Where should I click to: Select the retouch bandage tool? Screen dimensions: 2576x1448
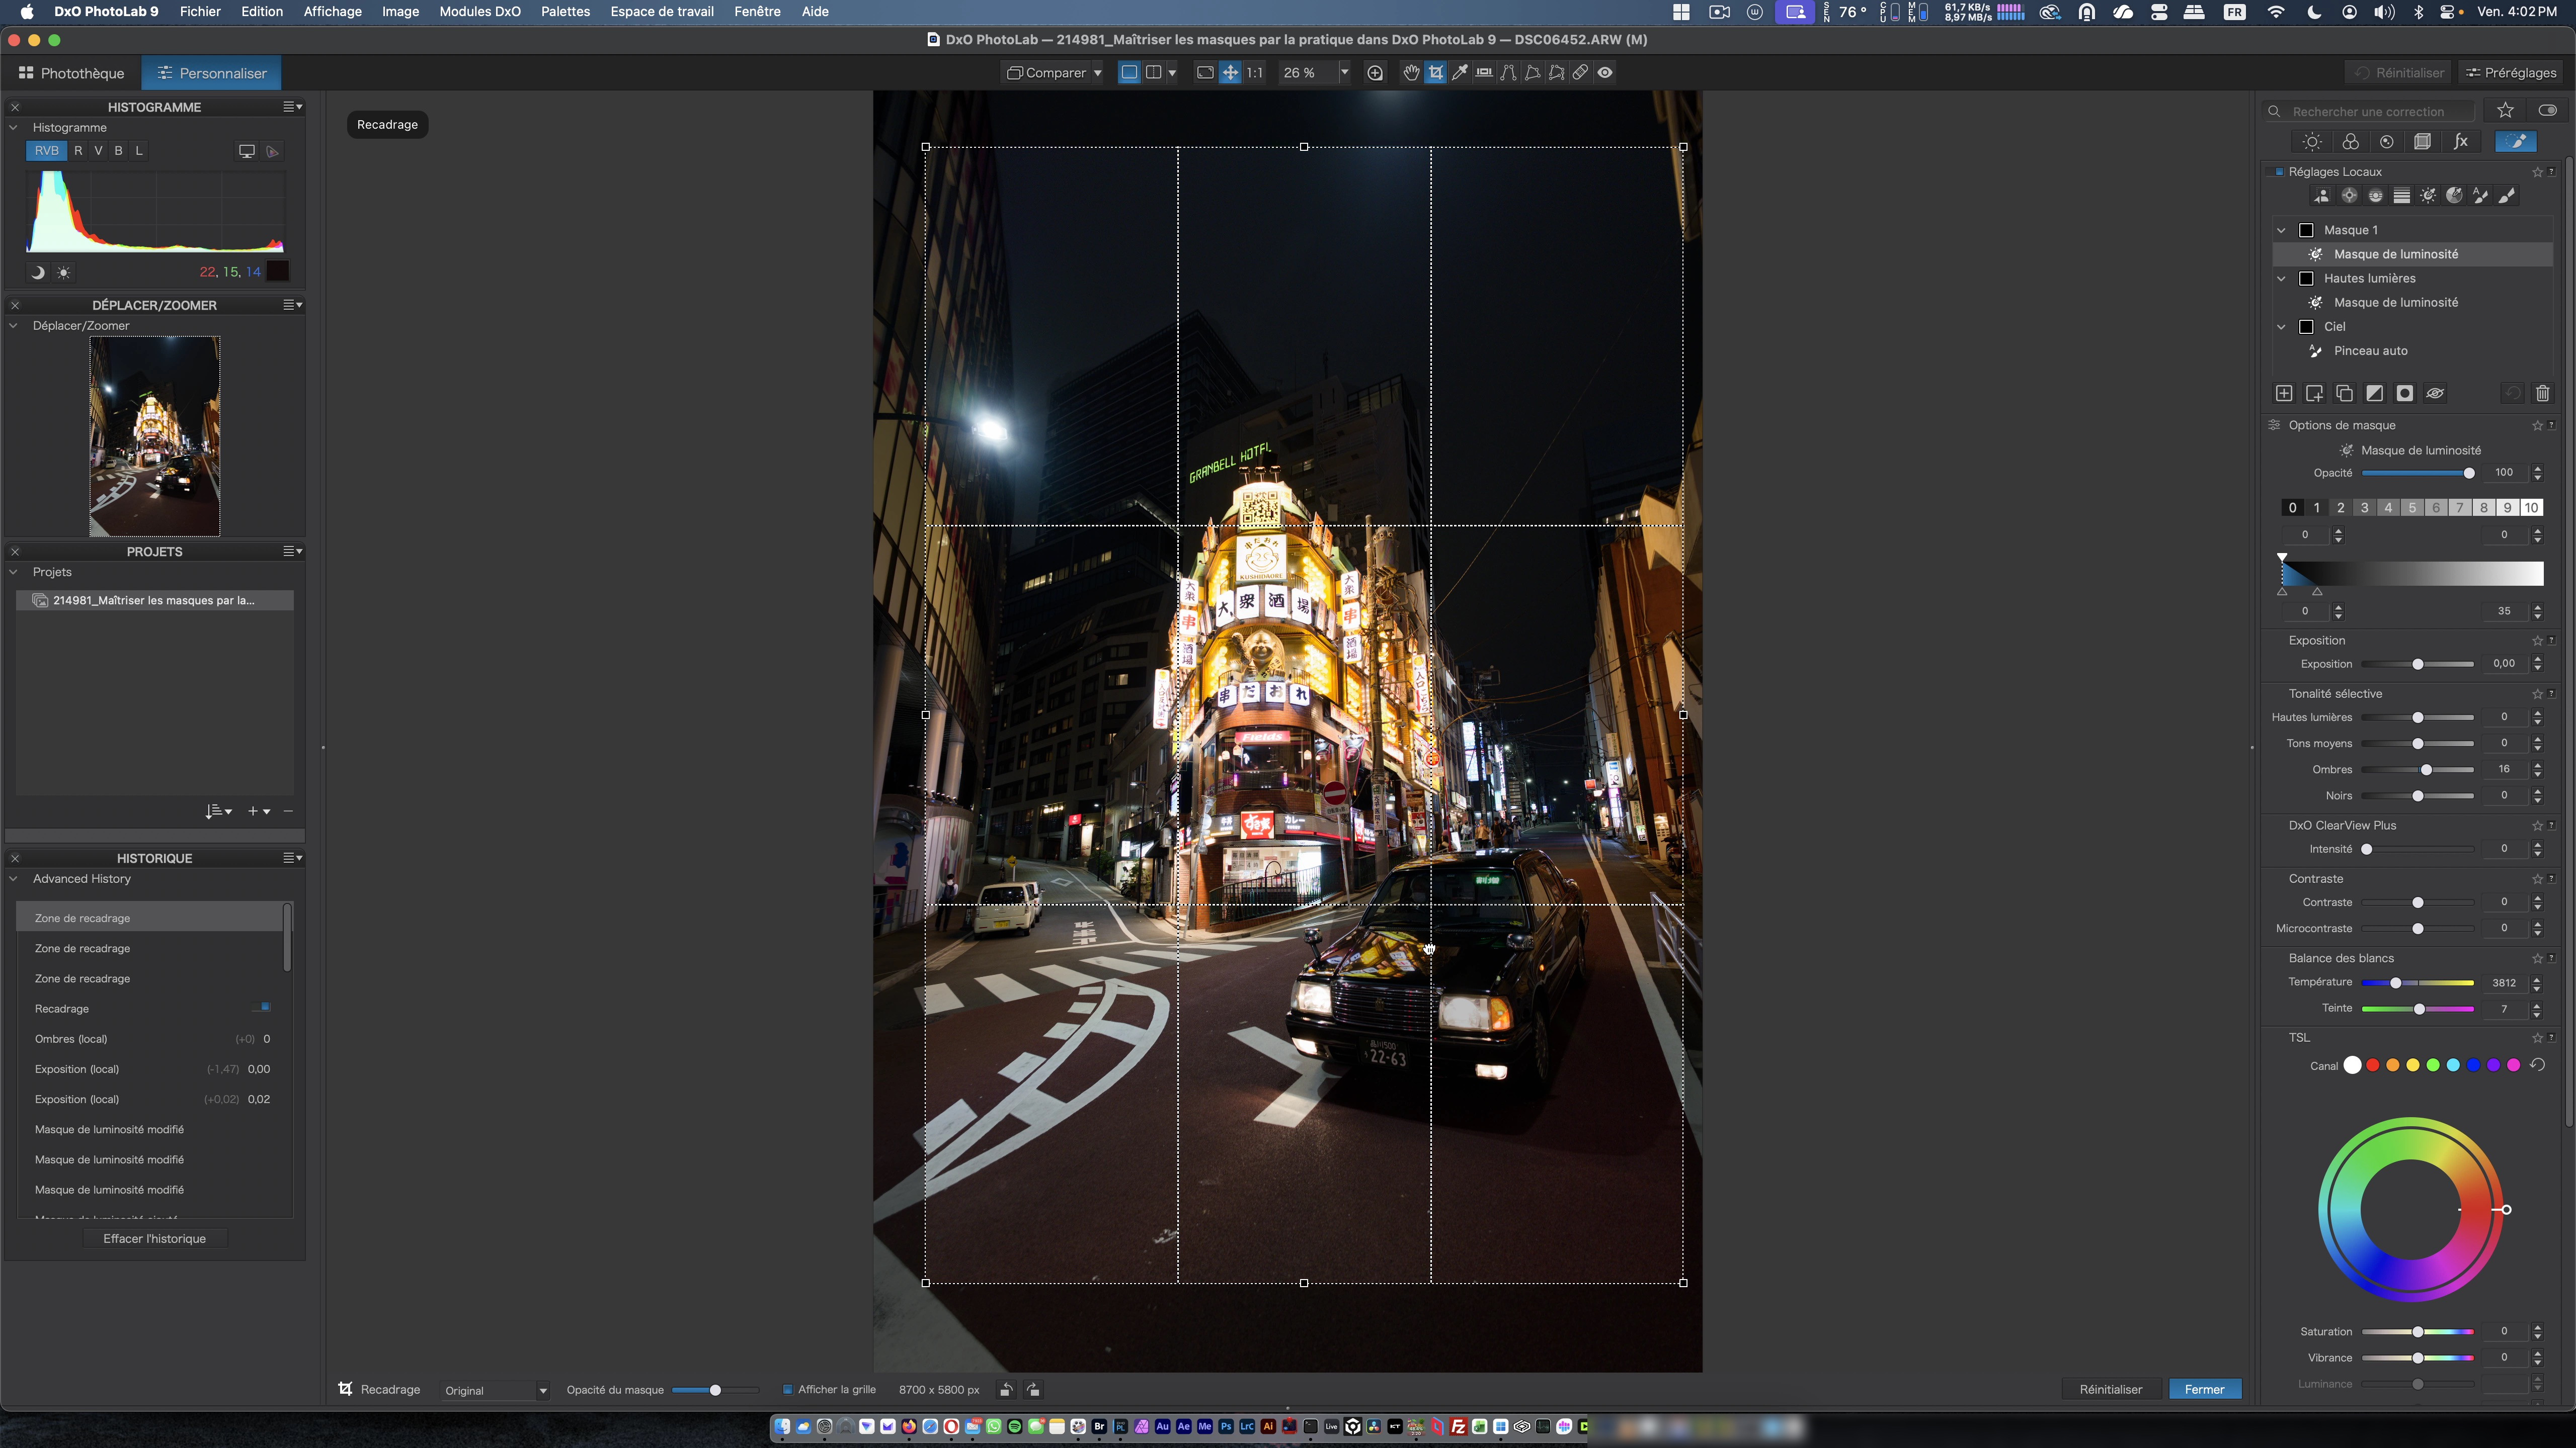tap(1580, 73)
